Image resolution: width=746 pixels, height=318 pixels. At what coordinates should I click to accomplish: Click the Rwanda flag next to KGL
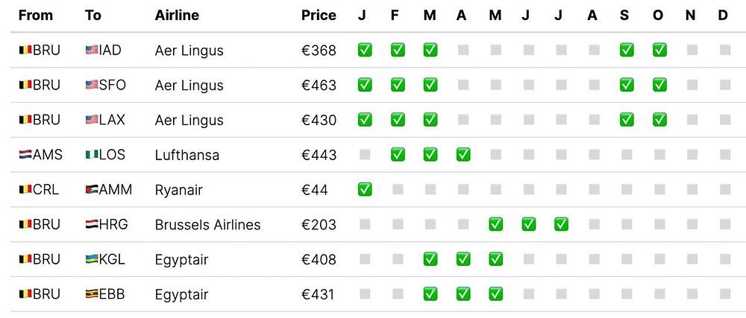point(92,260)
